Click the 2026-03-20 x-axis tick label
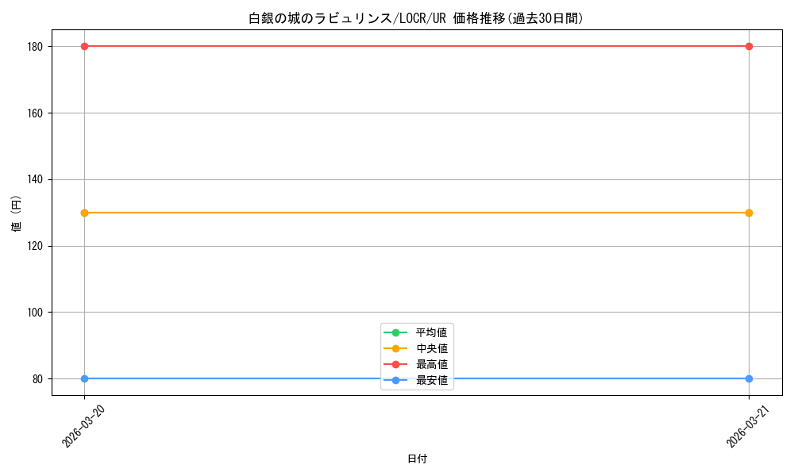Screen dimensions: 794x476 pos(84,424)
